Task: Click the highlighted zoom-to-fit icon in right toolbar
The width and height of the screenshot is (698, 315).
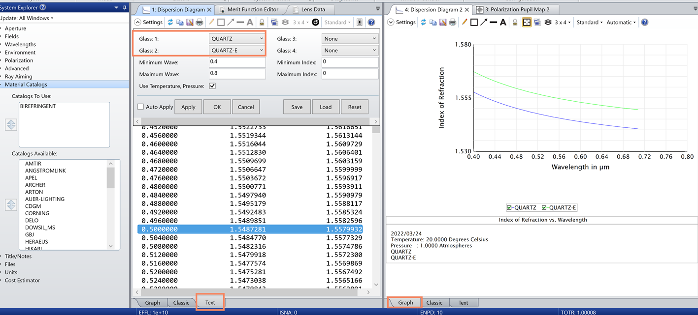Action: click(527, 22)
